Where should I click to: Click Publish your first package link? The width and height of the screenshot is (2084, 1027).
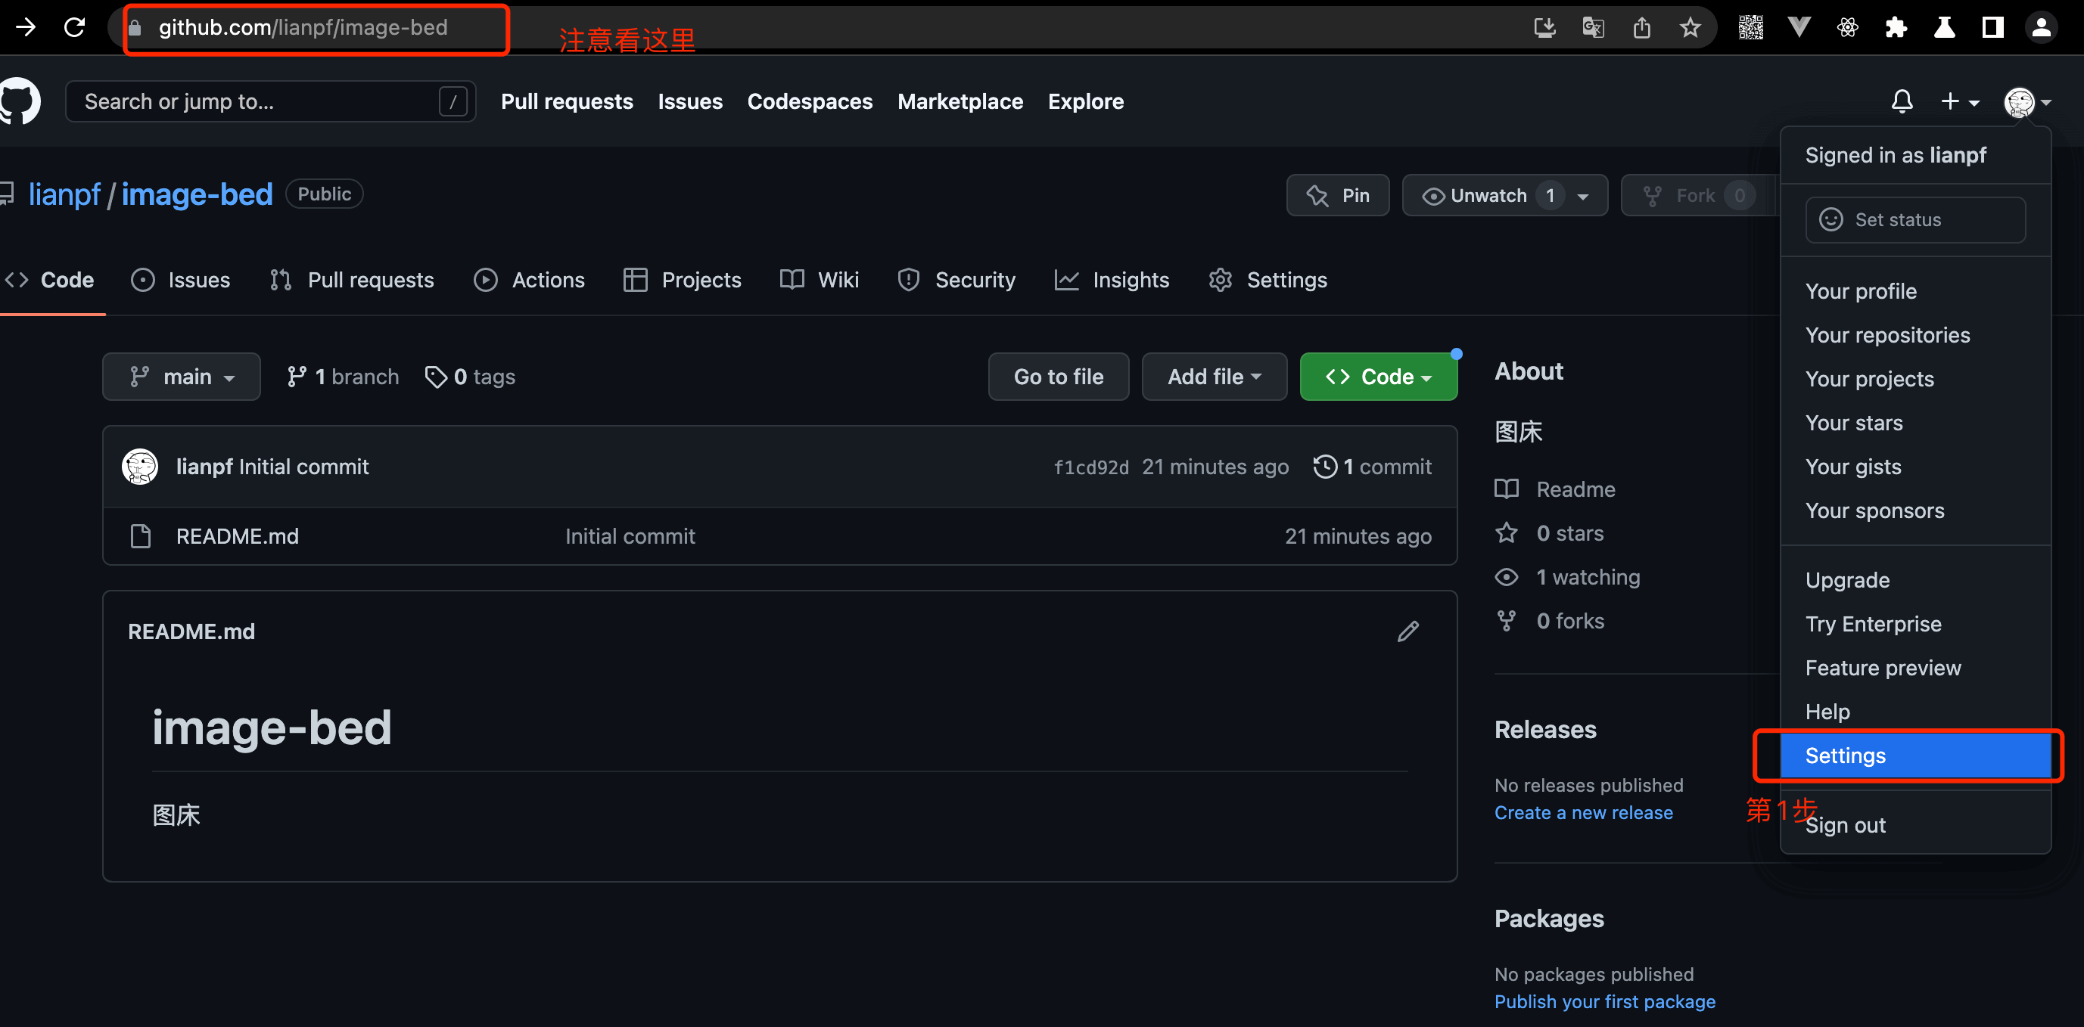1604,1002
